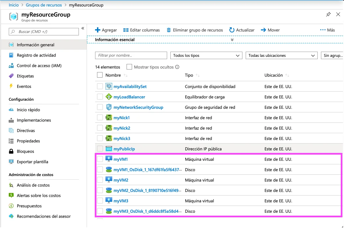Screen dimensions: 344x228
Task: Click the myVM1_OsDisk disk icon
Action: [109, 170]
